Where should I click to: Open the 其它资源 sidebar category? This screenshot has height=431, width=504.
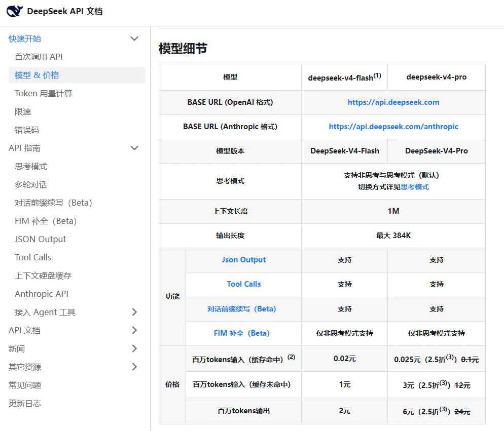tap(25, 367)
